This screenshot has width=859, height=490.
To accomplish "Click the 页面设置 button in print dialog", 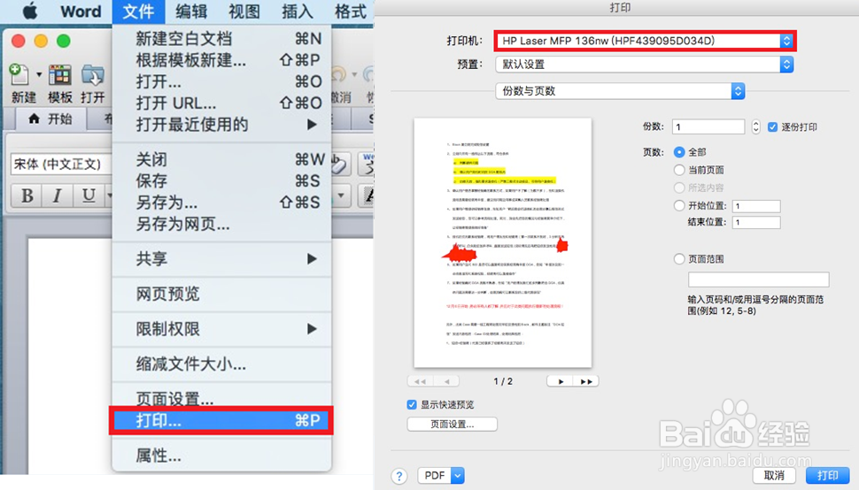I will tap(452, 424).
